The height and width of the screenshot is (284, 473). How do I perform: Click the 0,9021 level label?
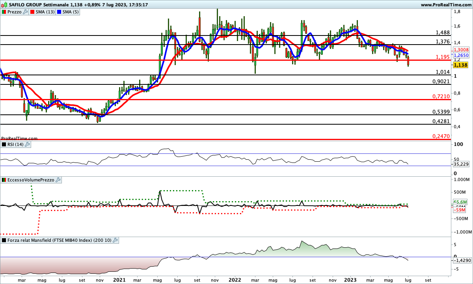[441, 81]
